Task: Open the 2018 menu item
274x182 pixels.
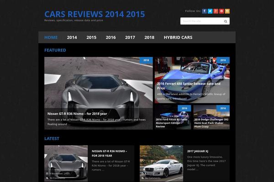Action: pos(149,37)
